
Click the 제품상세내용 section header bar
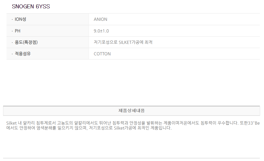click(131, 111)
